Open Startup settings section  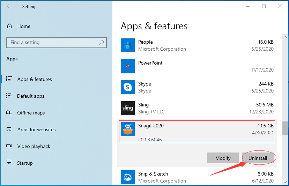pos(25,163)
